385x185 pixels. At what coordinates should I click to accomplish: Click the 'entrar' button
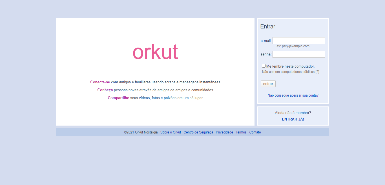pos(268,84)
